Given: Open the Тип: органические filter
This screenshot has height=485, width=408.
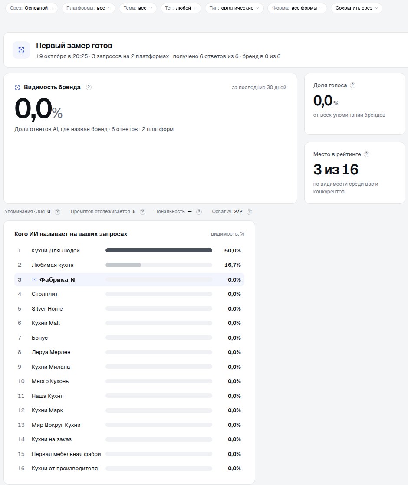Looking at the screenshot, I should click(234, 8).
